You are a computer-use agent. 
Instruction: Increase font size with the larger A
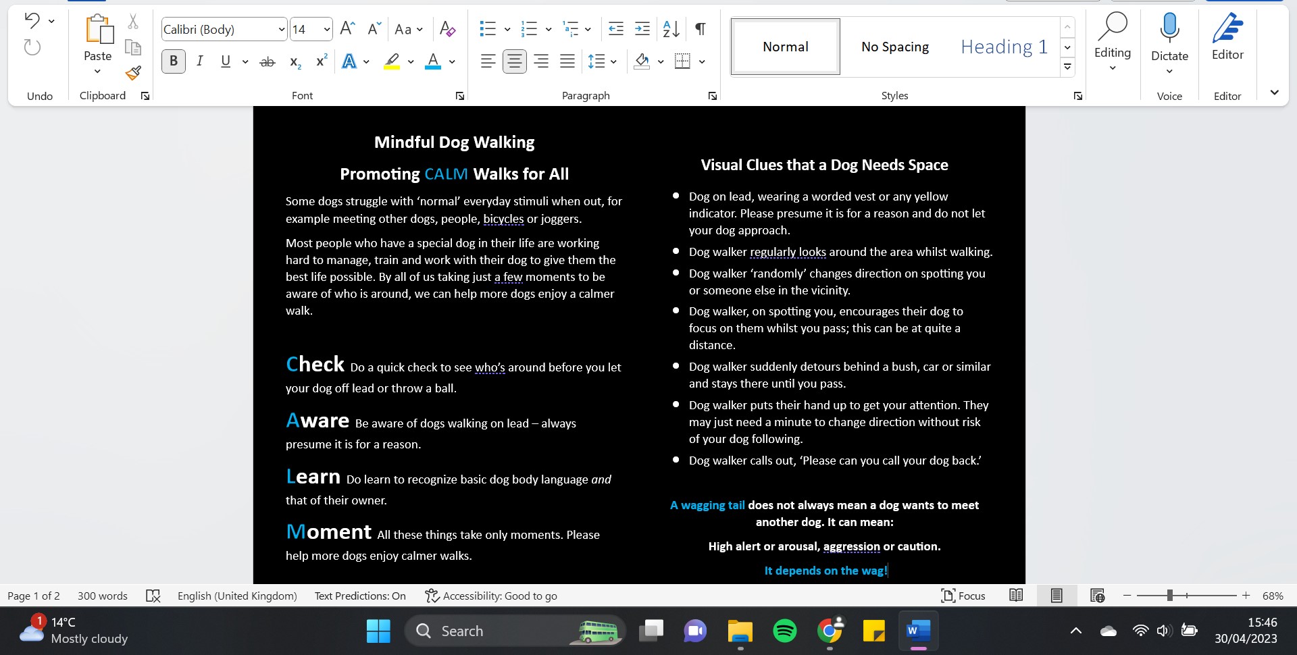click(x=347, y=28)
